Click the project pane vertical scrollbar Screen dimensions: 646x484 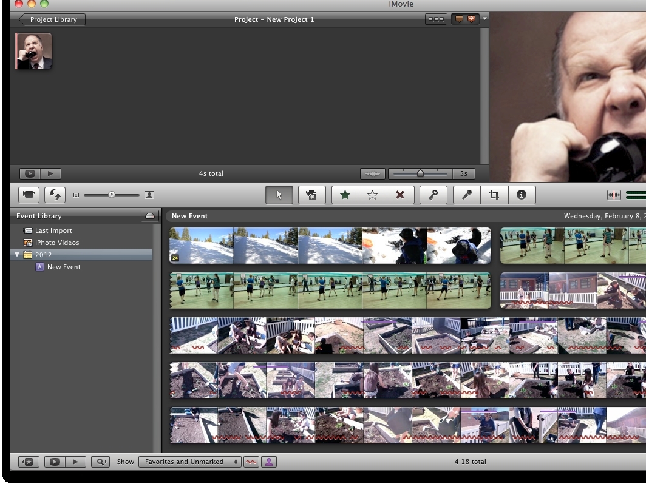click(485, 96)
